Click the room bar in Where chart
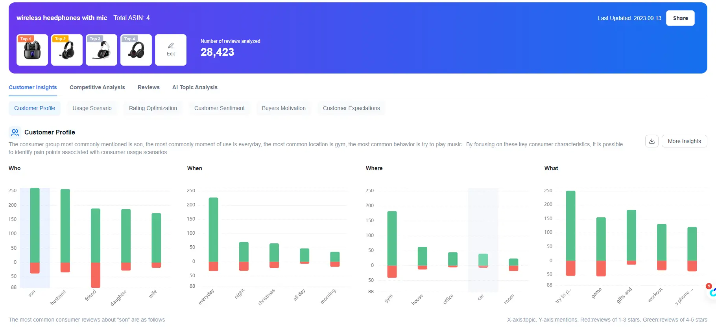Screen dimensions: 716x331 click(513, 265)
